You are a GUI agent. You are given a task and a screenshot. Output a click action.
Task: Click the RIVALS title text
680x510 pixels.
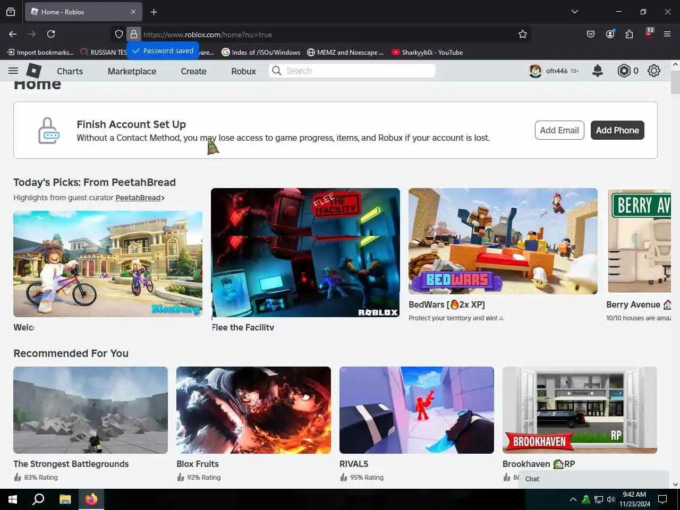[x=354, y=464]
